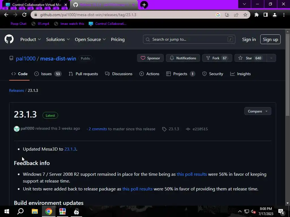
Task: Close the Control Collaborative Virtual Machine tab
Action: tap(65, 5)
